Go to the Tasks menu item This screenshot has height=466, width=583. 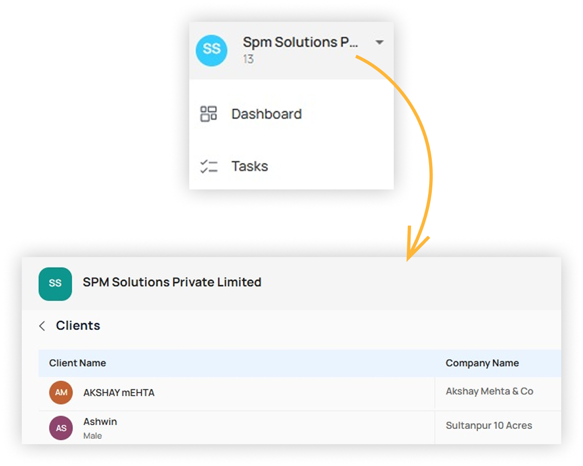(x=250, y=166)
